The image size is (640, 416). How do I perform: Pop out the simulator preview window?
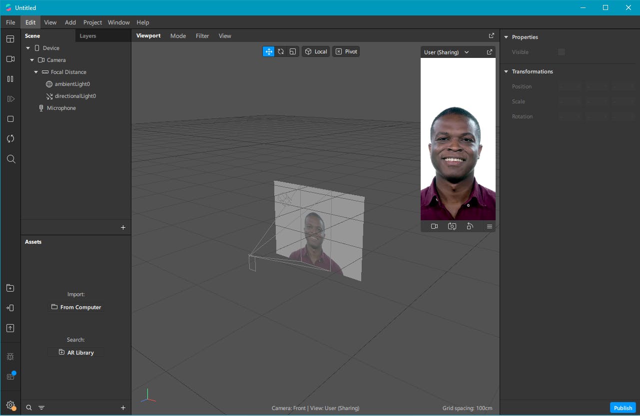pyautogui.click(x=490, y=52)
